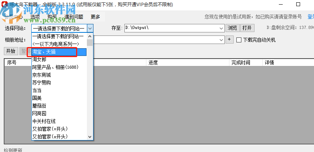The height and width of the screenshot is (152, 314).
Task: Select 一请选择要下载的网站一 list entry
Action: 59,37
